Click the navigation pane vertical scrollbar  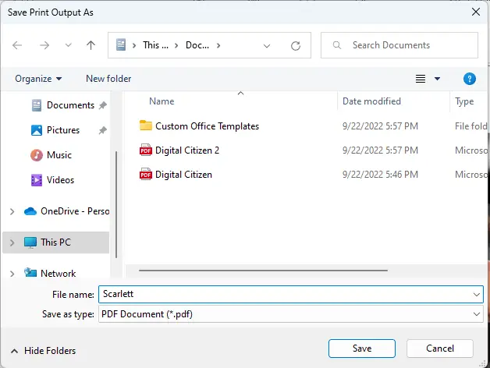coord(116,204)
